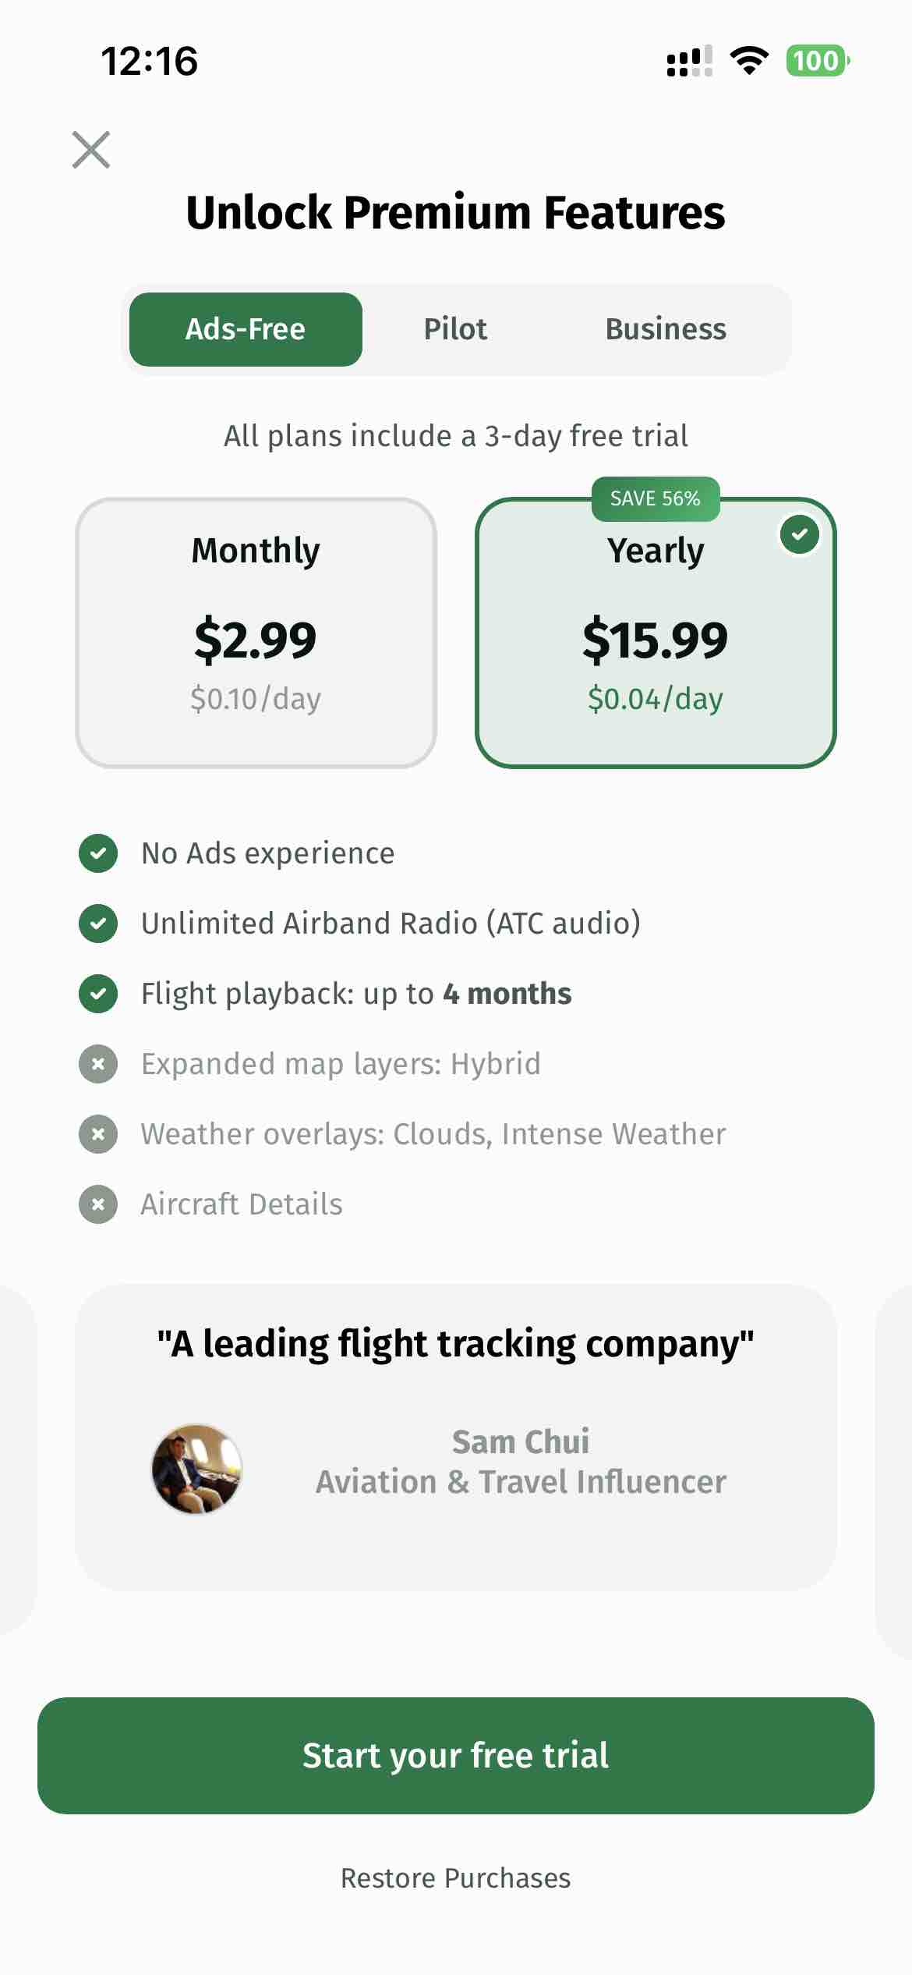Dismiss the paywall with the X button
This screenshot has height=1975, width=912.
click(91, 150)
